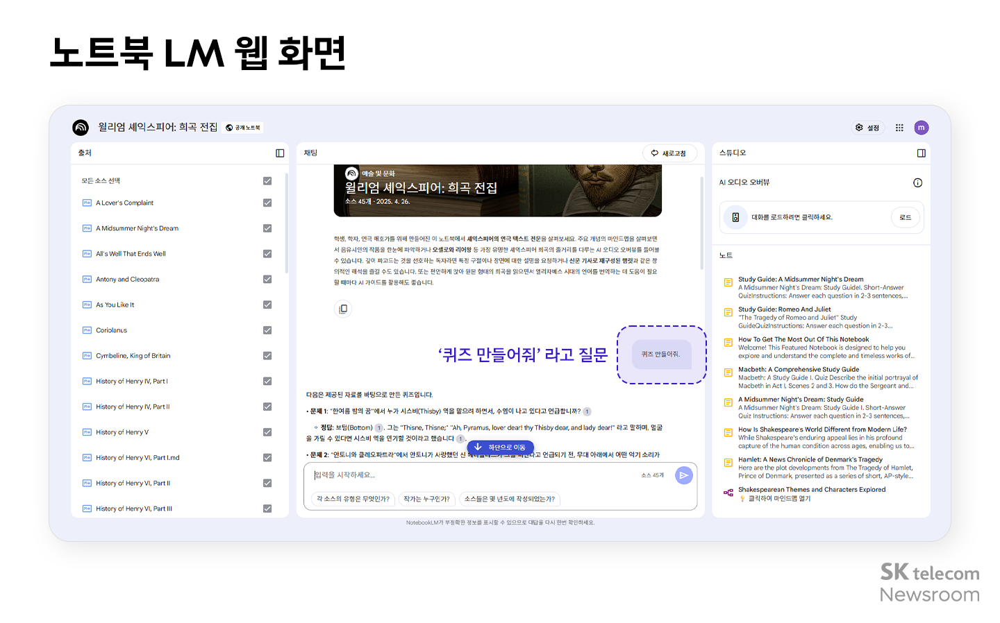
Task: Click the audio icon in the conversation load card
Action: (735, 217)
